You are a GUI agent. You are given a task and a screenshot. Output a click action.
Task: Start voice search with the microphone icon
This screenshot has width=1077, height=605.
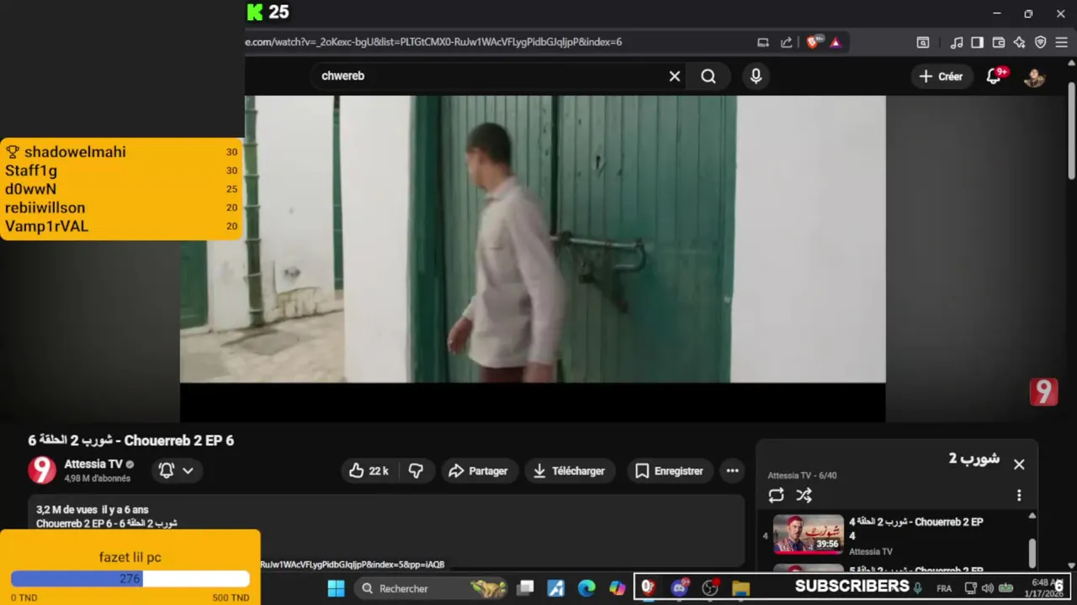tap(756, 76)
